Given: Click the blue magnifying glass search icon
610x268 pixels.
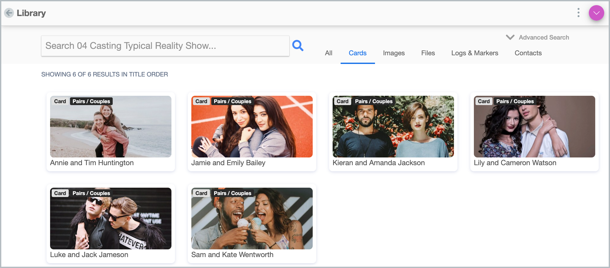Looking at the screenshot, I should [298, 46].
